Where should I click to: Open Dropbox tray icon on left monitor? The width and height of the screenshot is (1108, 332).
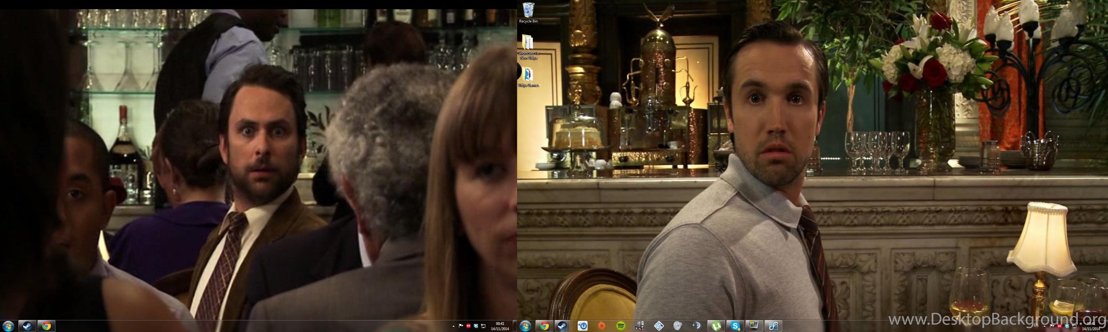[476, 326]
